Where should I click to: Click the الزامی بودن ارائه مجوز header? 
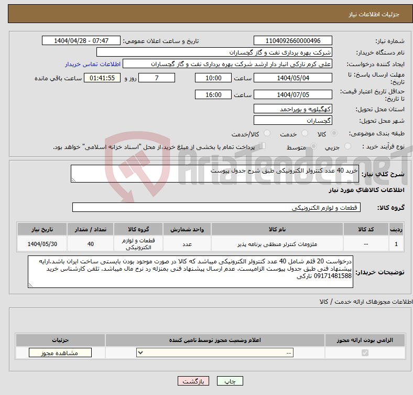(365, 340)
